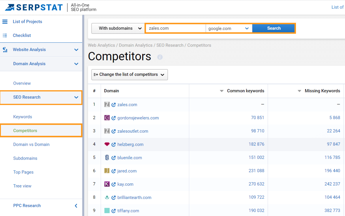This screenshot has height=216, width=345.
Task: Click the tiffany.com teal favicon
Action: click(x=107, y=211)
